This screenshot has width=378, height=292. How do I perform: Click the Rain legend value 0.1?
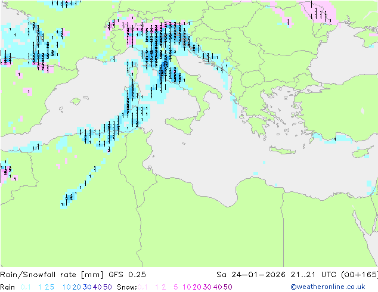click(x=26, y=287)
